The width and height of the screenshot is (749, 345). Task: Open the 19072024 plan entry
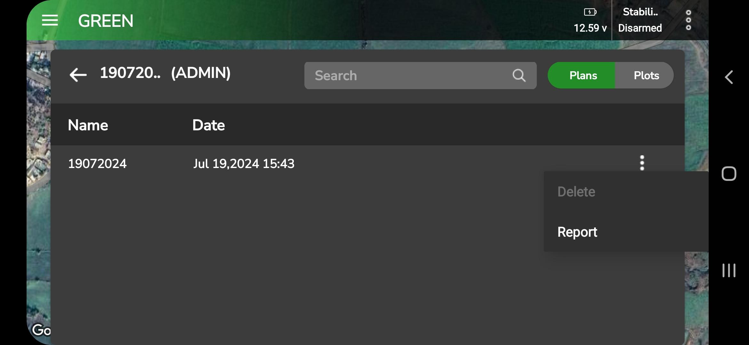(97, 164)
